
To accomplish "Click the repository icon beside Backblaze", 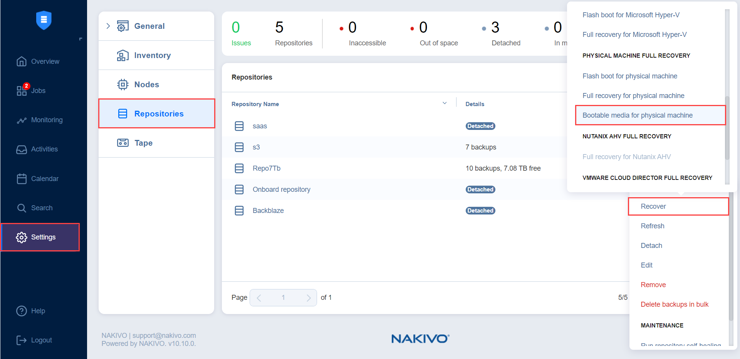I will [x=239, y=211].
